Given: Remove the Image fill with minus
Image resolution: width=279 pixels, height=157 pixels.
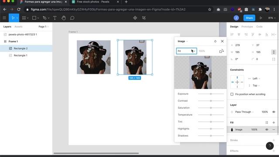Looking at the screenshot, I should (x=274, y=130).
